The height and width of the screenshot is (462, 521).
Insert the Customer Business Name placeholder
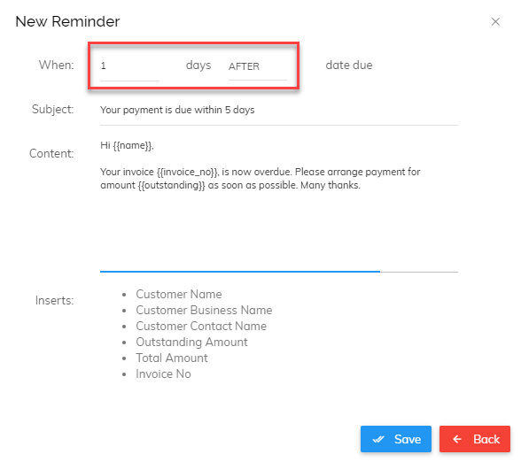(204, 310)
